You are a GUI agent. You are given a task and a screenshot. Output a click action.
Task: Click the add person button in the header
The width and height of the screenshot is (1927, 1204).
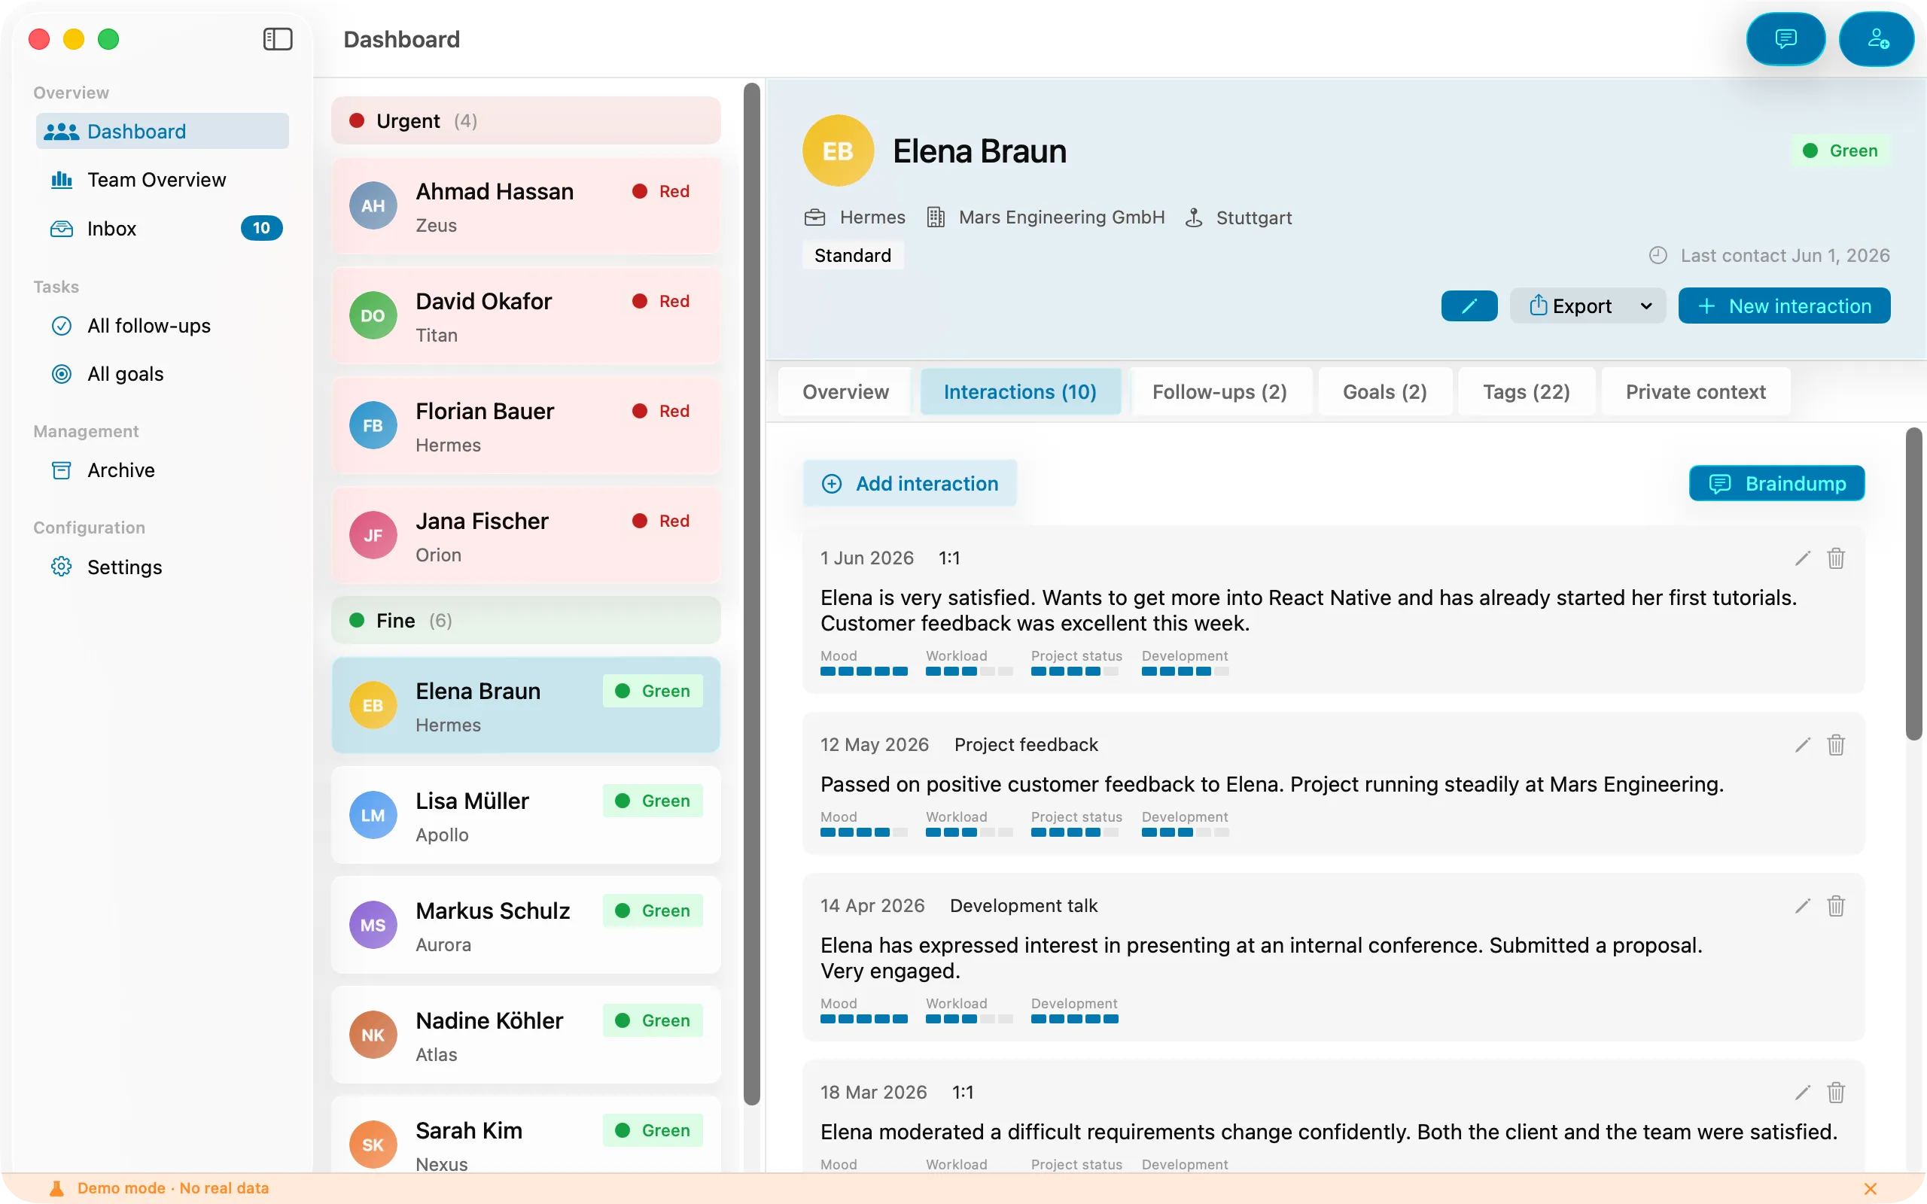tap(1877, 39)
